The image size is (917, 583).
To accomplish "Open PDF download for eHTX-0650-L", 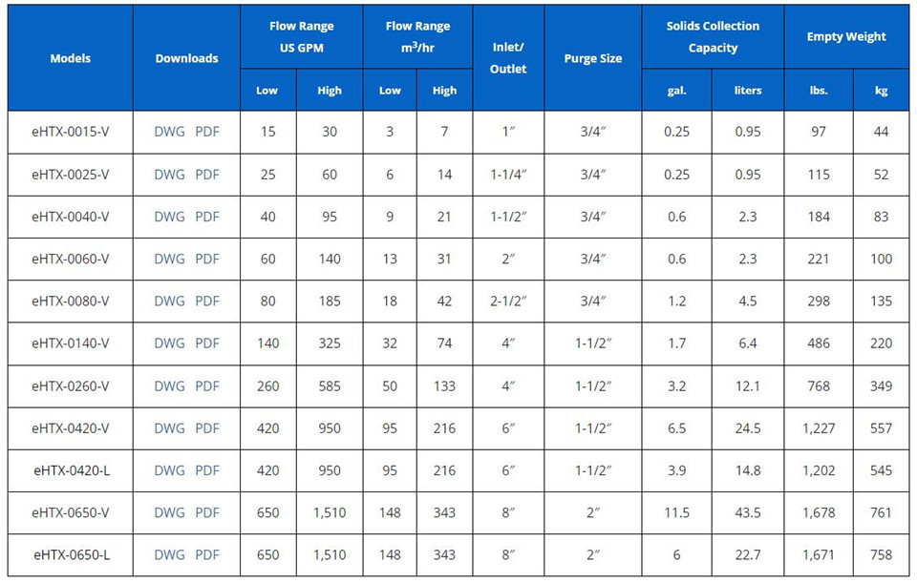I will pos(207,554).
